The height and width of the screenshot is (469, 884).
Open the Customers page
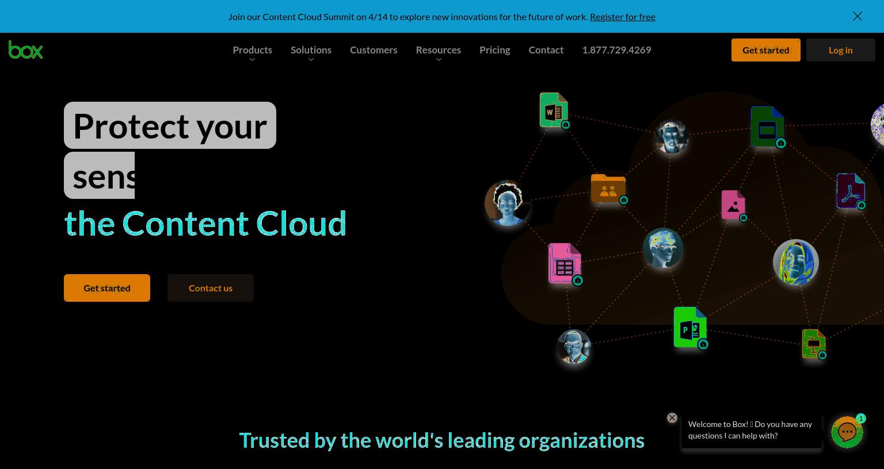(x=374, y=50)
